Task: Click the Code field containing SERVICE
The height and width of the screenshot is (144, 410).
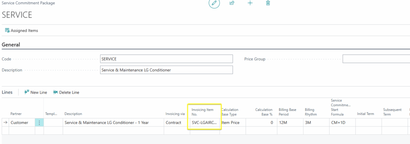Action: pos(166,59)
